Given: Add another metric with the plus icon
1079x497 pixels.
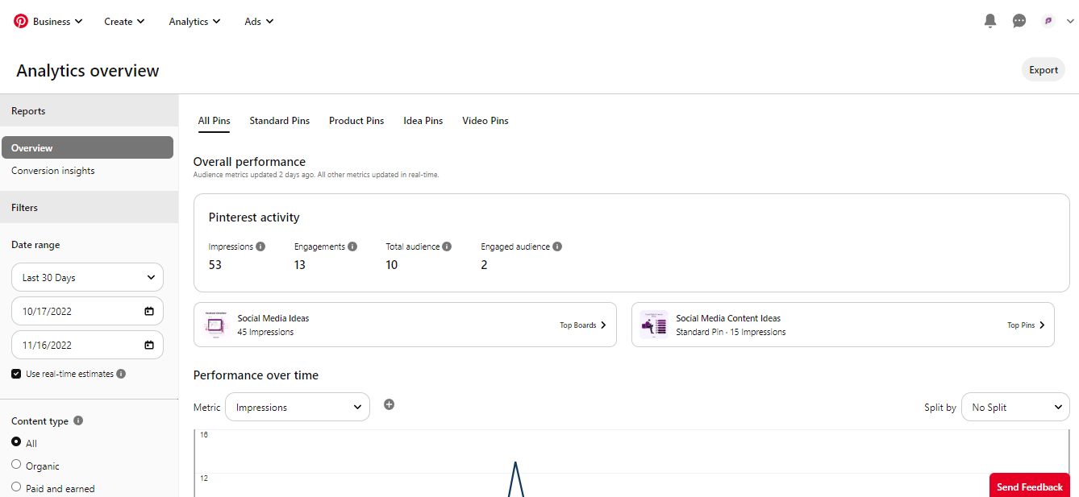Looking at the screenshot, I should click(389, 404).
